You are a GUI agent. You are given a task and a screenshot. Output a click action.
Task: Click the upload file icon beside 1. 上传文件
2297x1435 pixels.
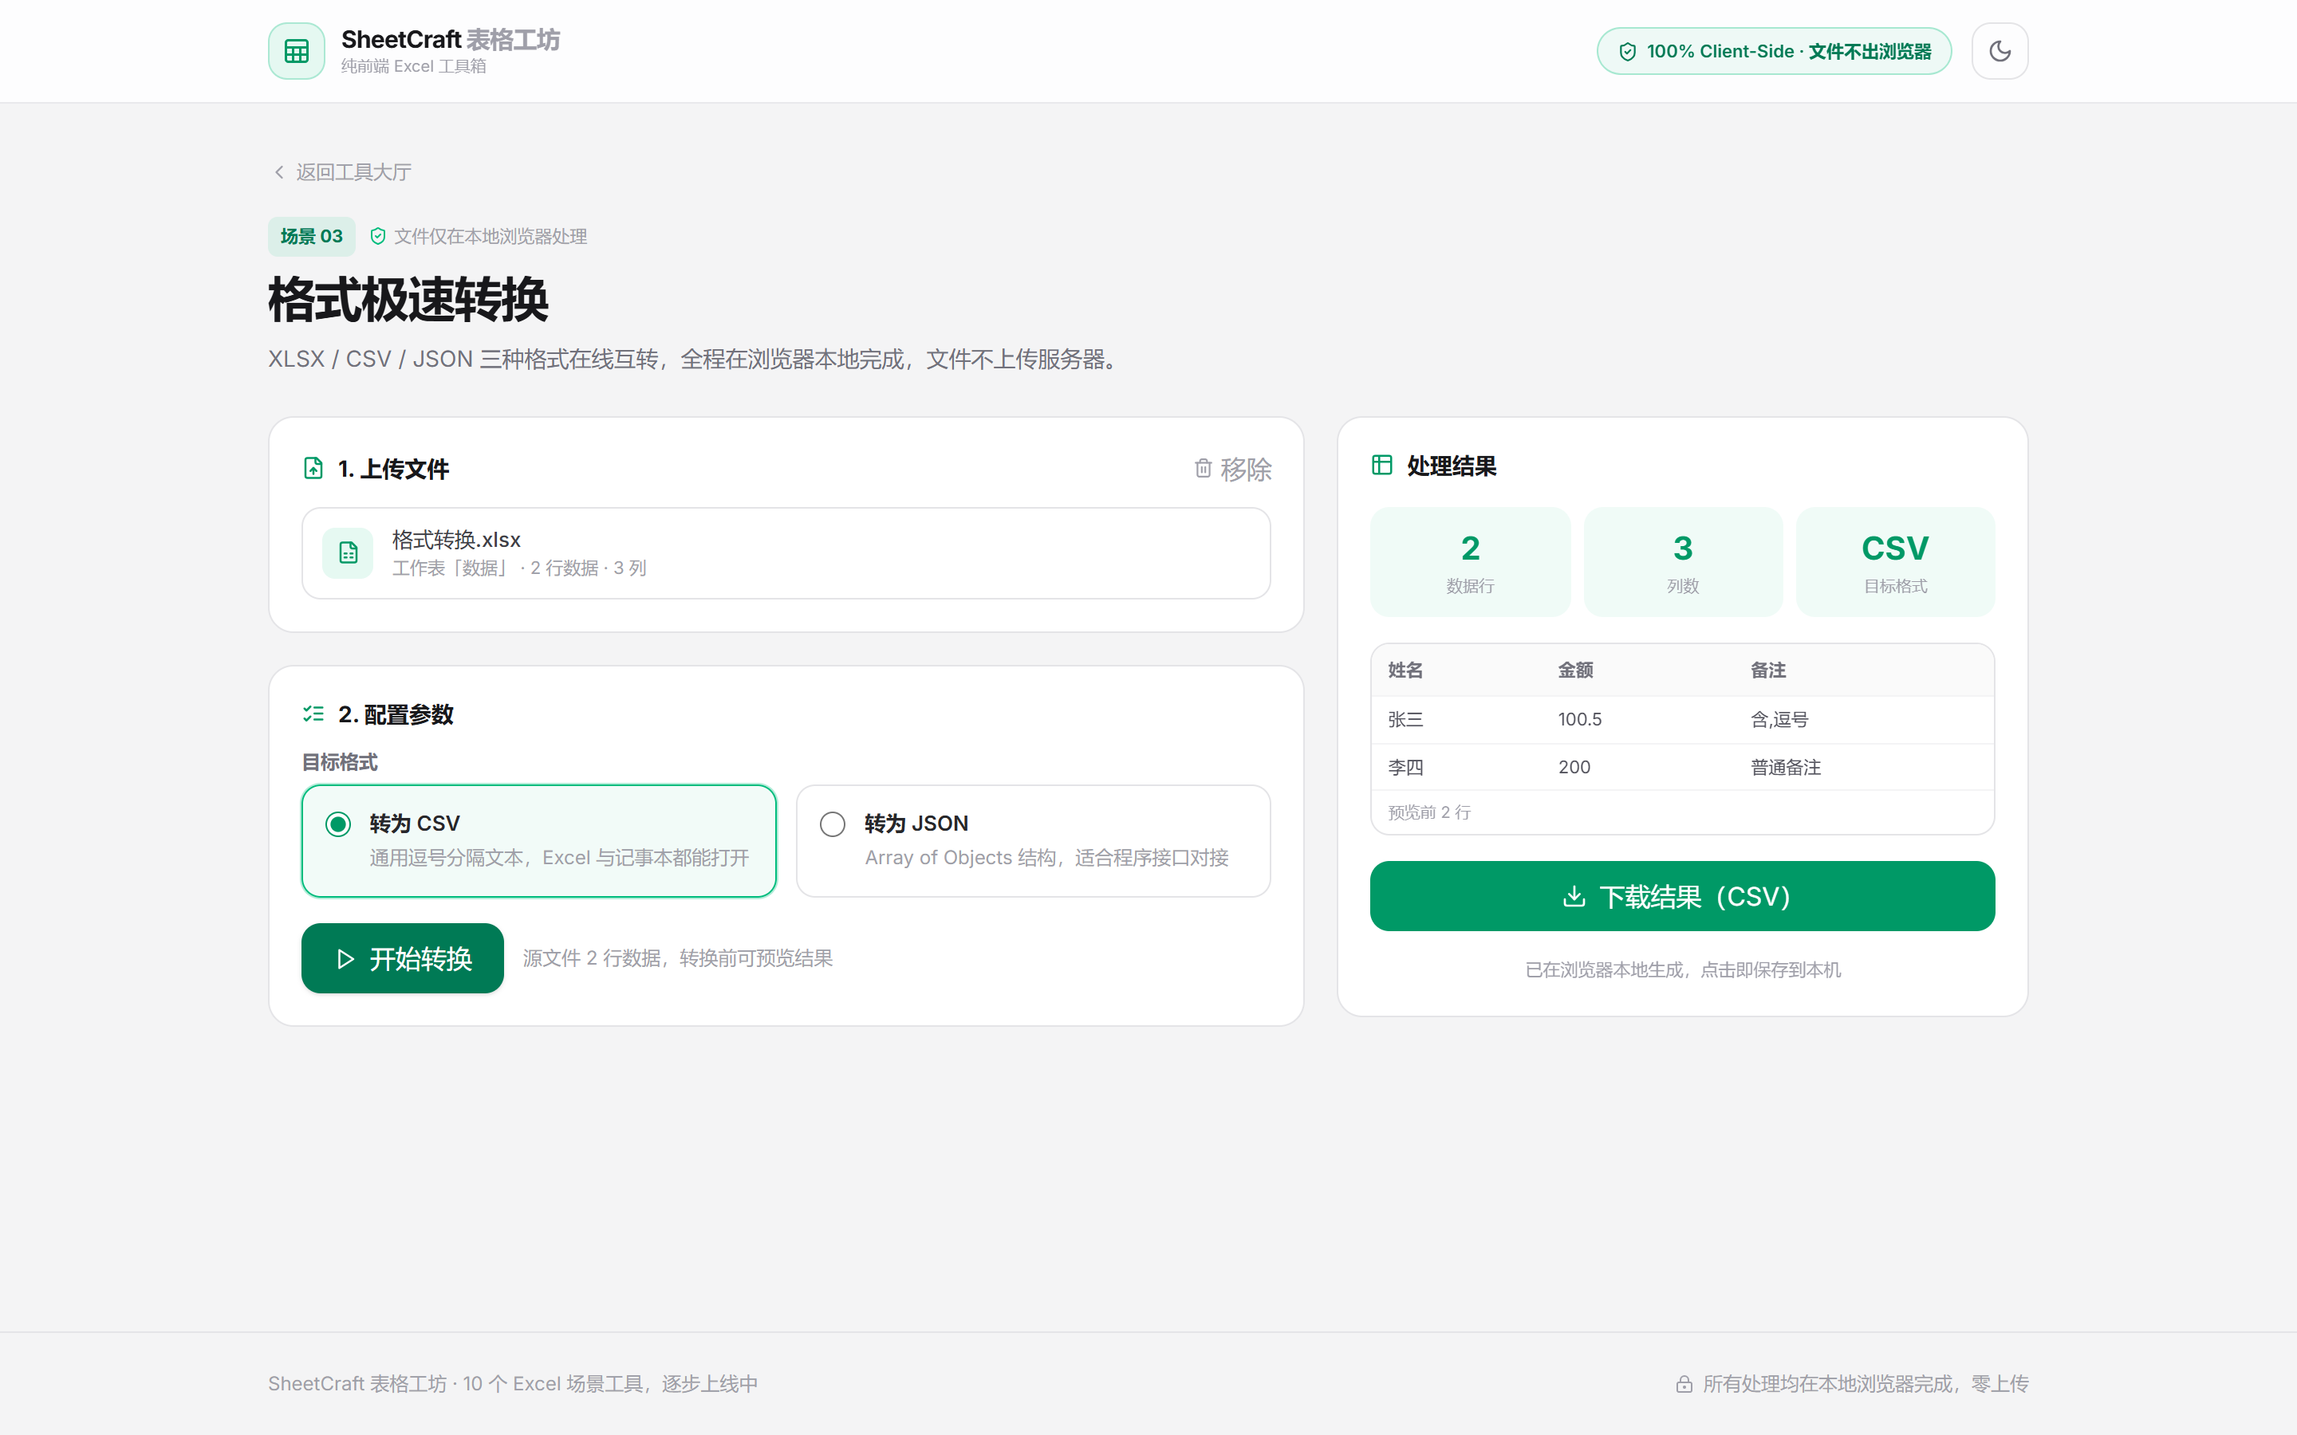click(313, 468)
